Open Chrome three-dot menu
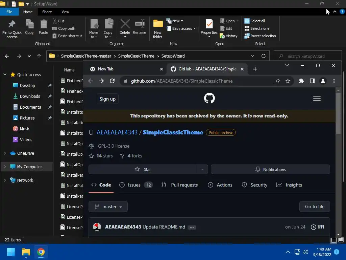 point(334,81)
